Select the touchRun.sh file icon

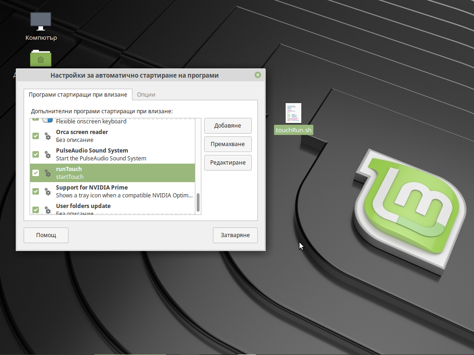(x=293, y=113)
